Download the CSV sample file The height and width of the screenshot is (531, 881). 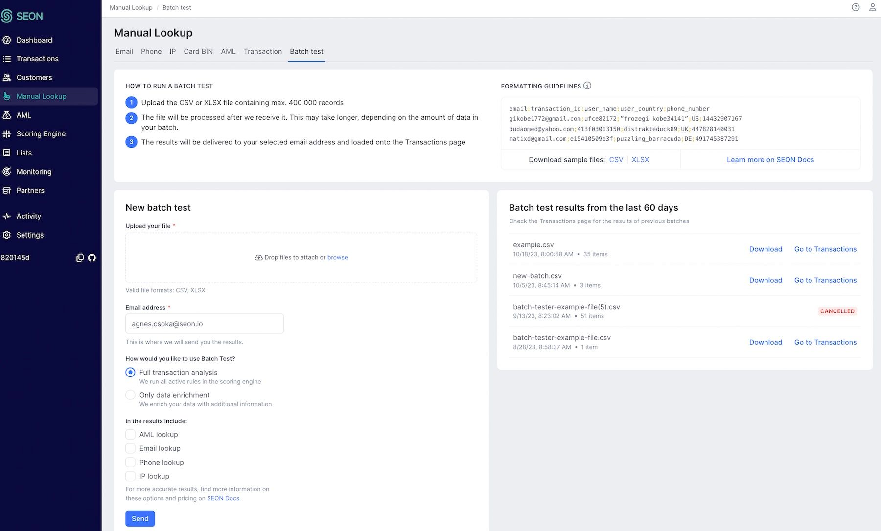(616, 160)
